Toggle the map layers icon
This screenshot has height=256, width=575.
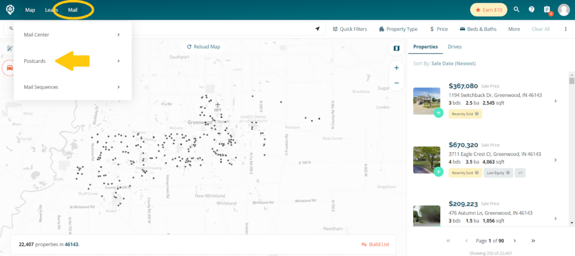(x=396, y=48)
